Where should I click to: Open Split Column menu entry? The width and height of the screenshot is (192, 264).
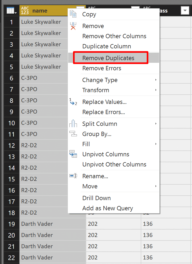click(113, 124)
